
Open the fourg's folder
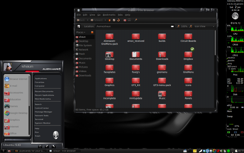(136, 69)
